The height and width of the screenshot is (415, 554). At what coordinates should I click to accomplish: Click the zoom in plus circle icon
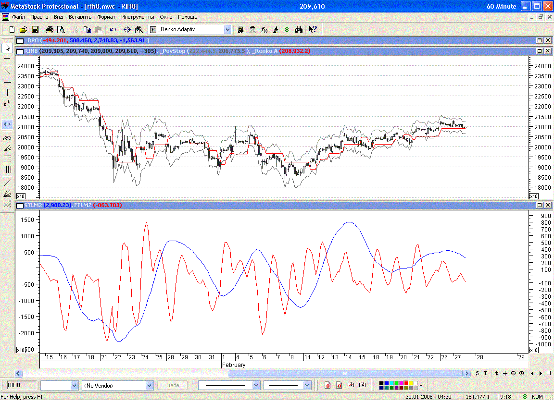[521, 373]
